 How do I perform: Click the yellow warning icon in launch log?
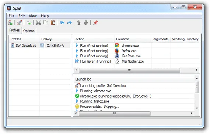point(77,106)
